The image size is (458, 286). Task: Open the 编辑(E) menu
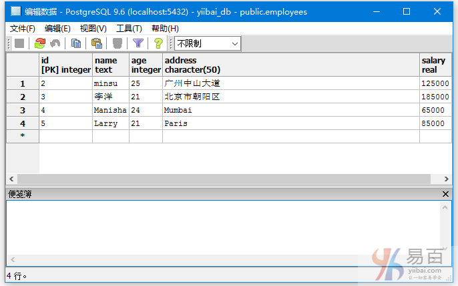pyautogui.click(x=57, y=28)
